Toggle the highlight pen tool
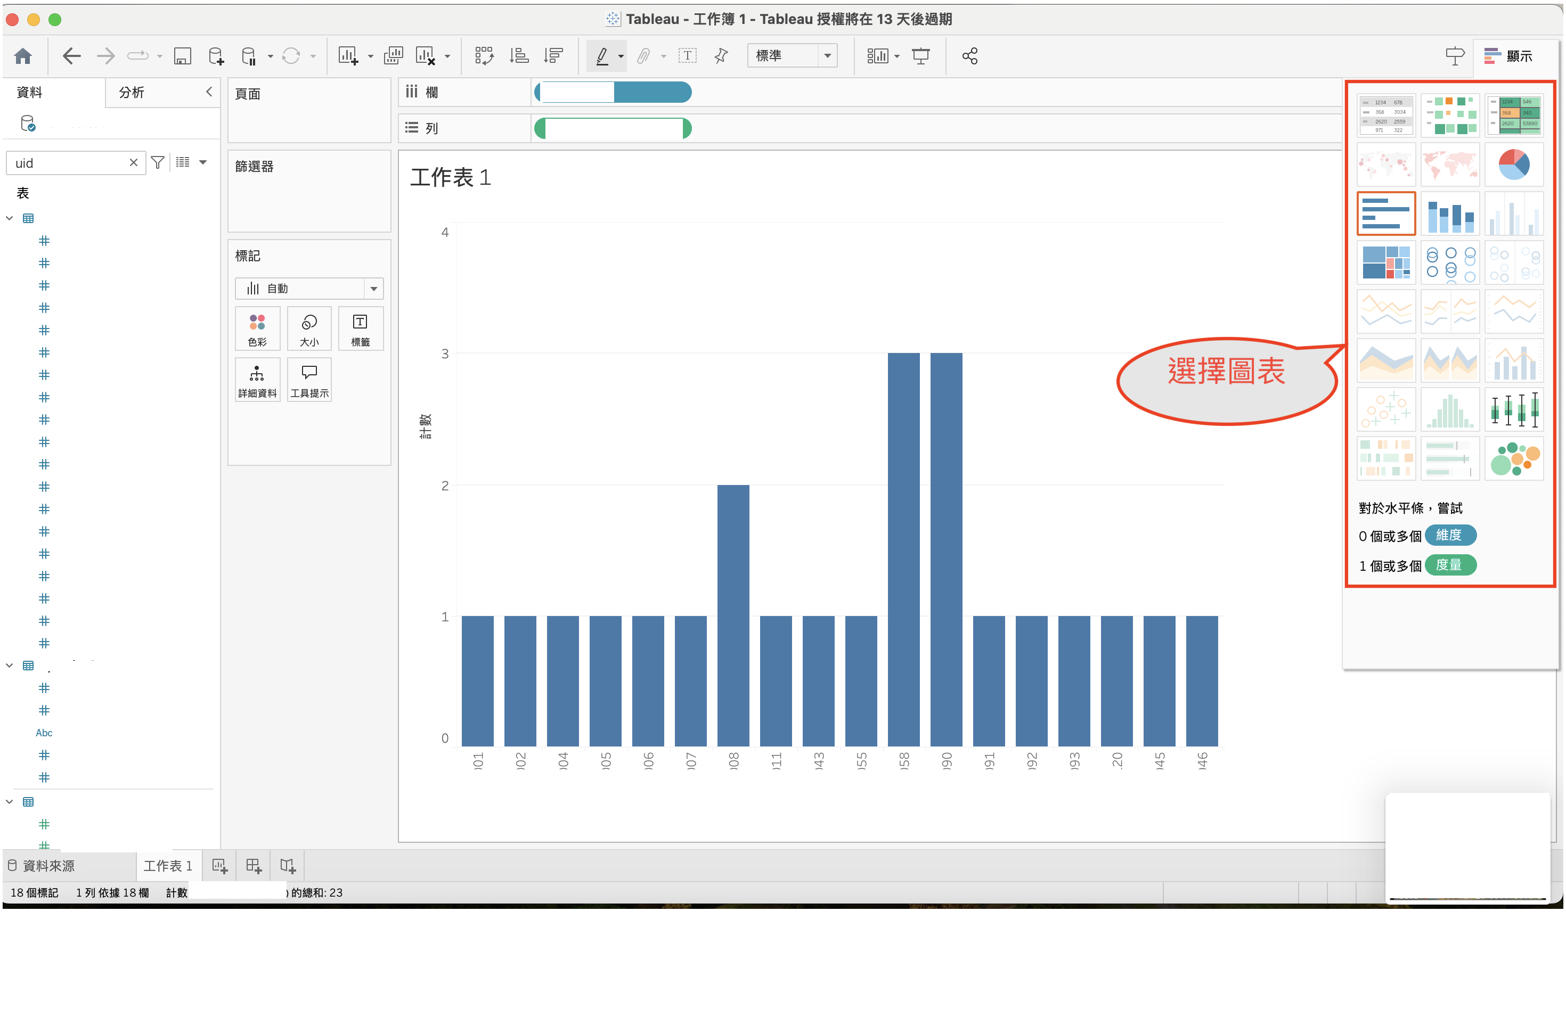1566x1018 pixels. (602, 56)
